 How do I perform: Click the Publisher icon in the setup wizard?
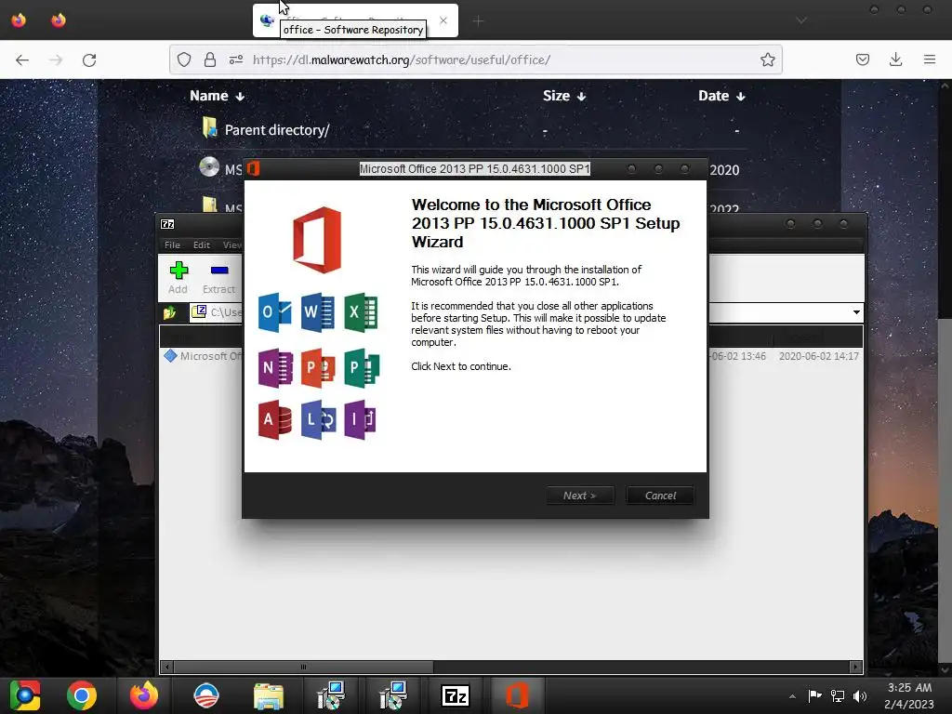click(361, 367)
